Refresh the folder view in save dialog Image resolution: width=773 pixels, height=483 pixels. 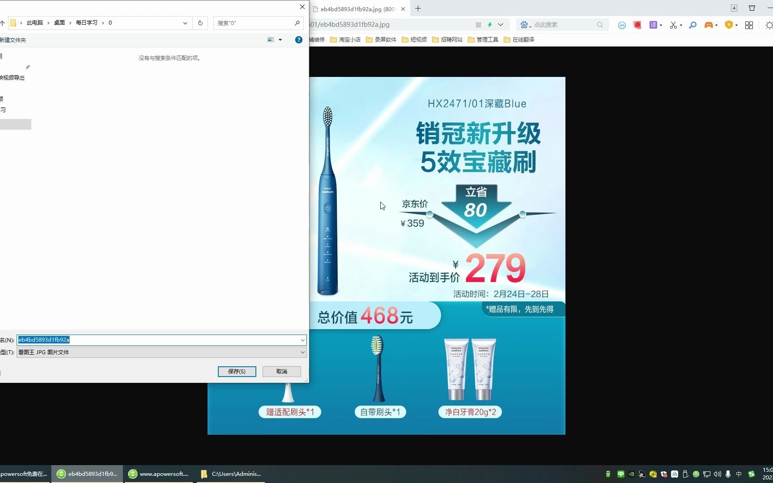point(200,23)
